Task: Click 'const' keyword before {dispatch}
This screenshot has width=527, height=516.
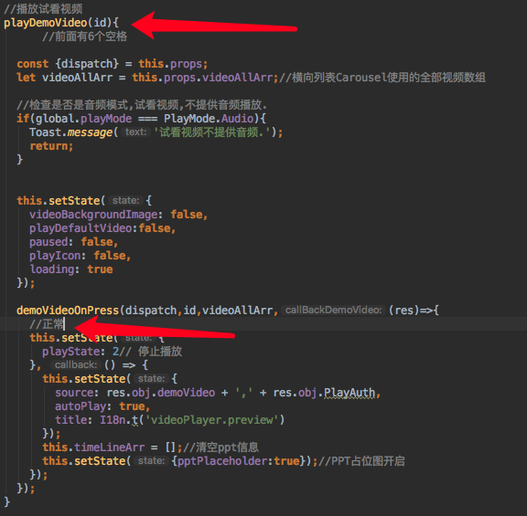Action: coord(33,64)
